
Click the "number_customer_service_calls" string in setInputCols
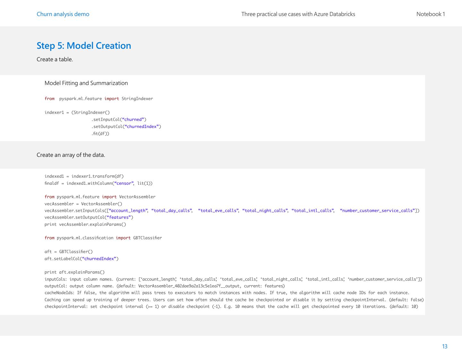coord(378,211)
